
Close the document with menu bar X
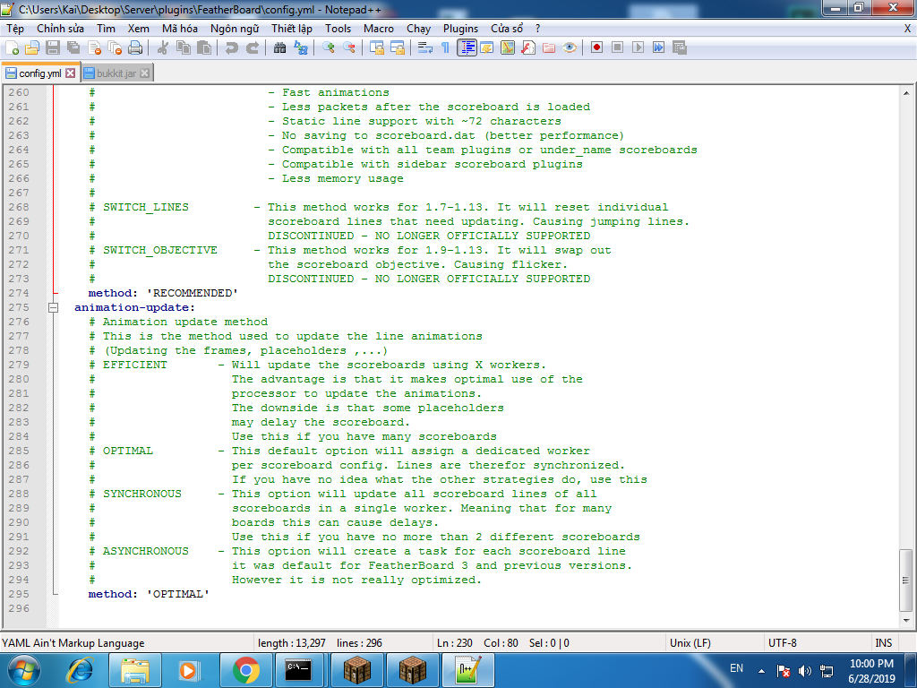[907, 29]
